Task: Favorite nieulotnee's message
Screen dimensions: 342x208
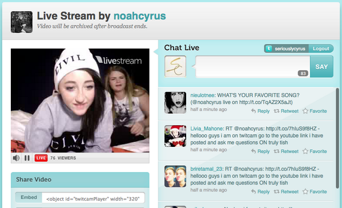Action: (318, 111)
